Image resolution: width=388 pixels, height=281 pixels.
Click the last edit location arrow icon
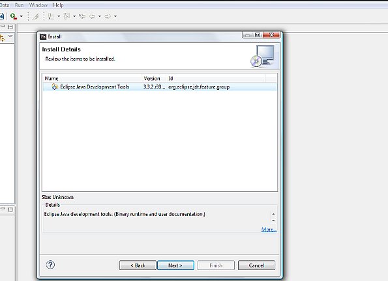point(82,16)
